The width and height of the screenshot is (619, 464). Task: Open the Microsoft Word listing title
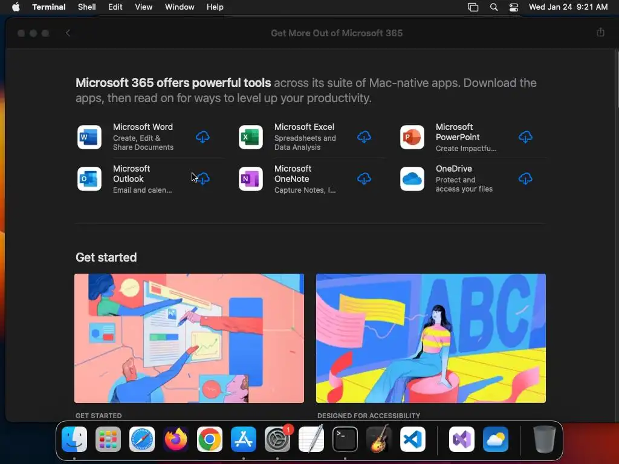[x=143, y=127]
